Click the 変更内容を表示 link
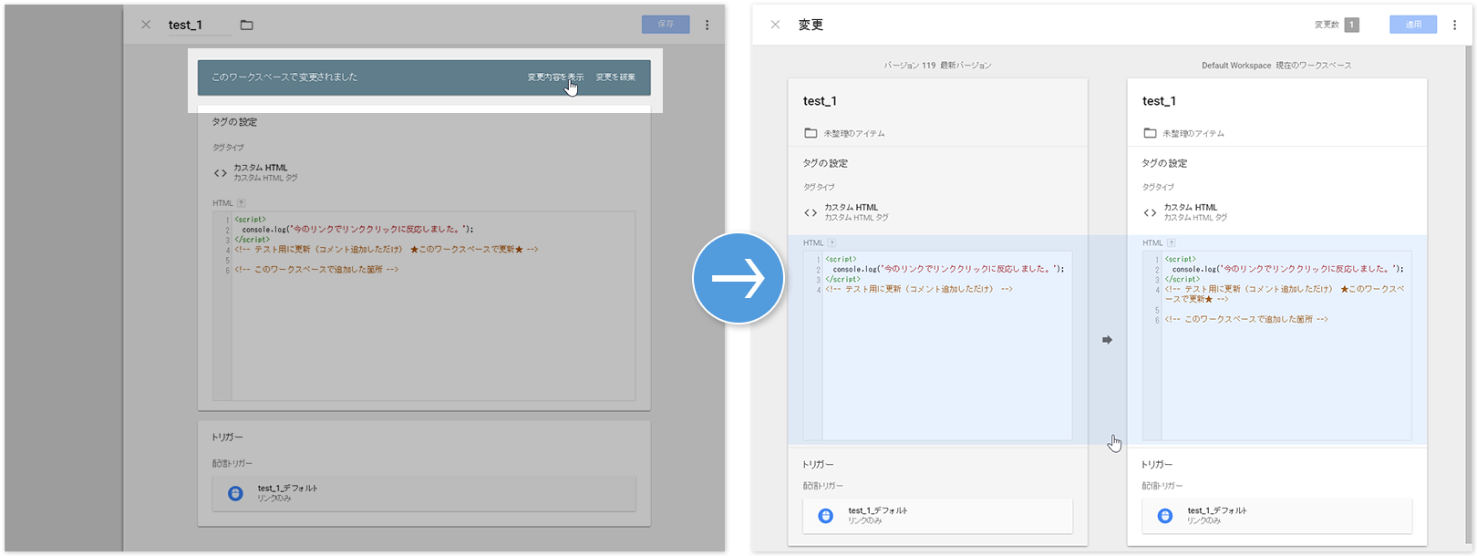The width and height of the screenshot is (1477, 556). tap(555, 77)
